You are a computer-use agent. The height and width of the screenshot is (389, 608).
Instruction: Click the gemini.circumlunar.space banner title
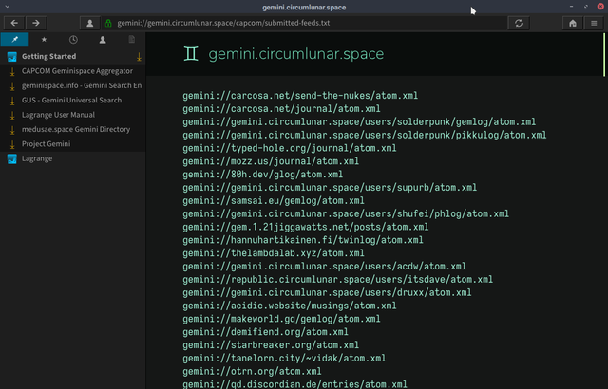coord(295,54)
